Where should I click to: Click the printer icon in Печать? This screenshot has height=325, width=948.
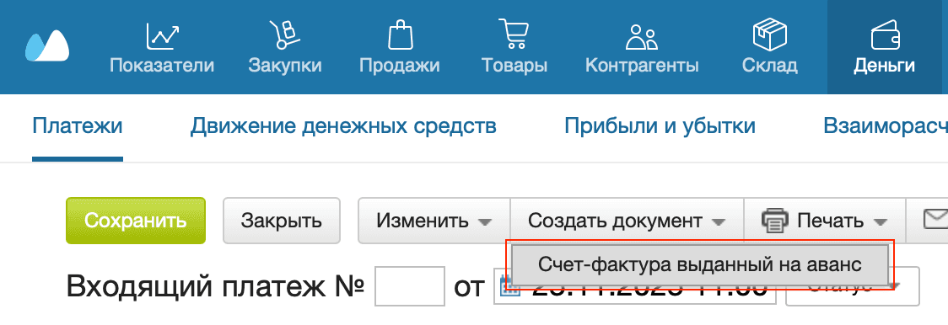click(775, 221)
